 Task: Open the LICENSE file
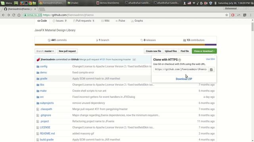45,127
